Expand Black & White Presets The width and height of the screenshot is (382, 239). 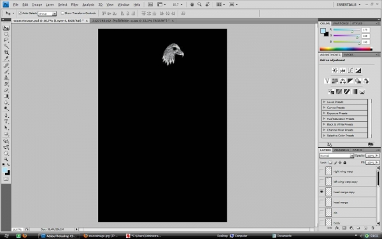tap(324, 124)
